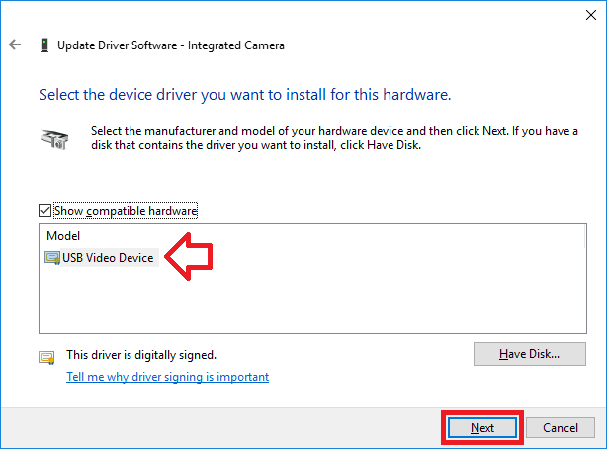Screen dimensions: 607x449
Task: Click the Model column header
Action: click(x=61, y=236)
